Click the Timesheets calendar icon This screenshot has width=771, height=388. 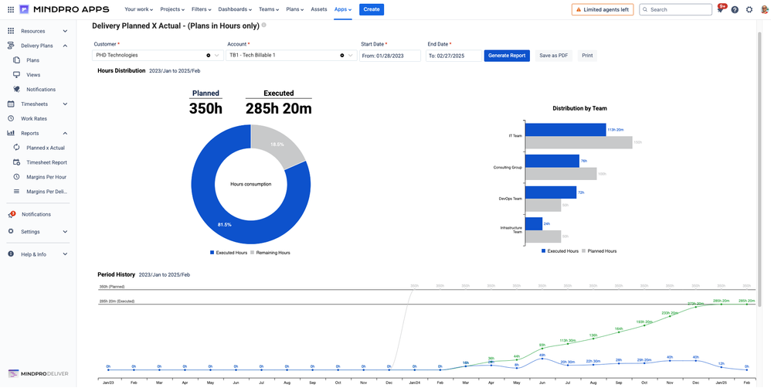click(11, 104)
